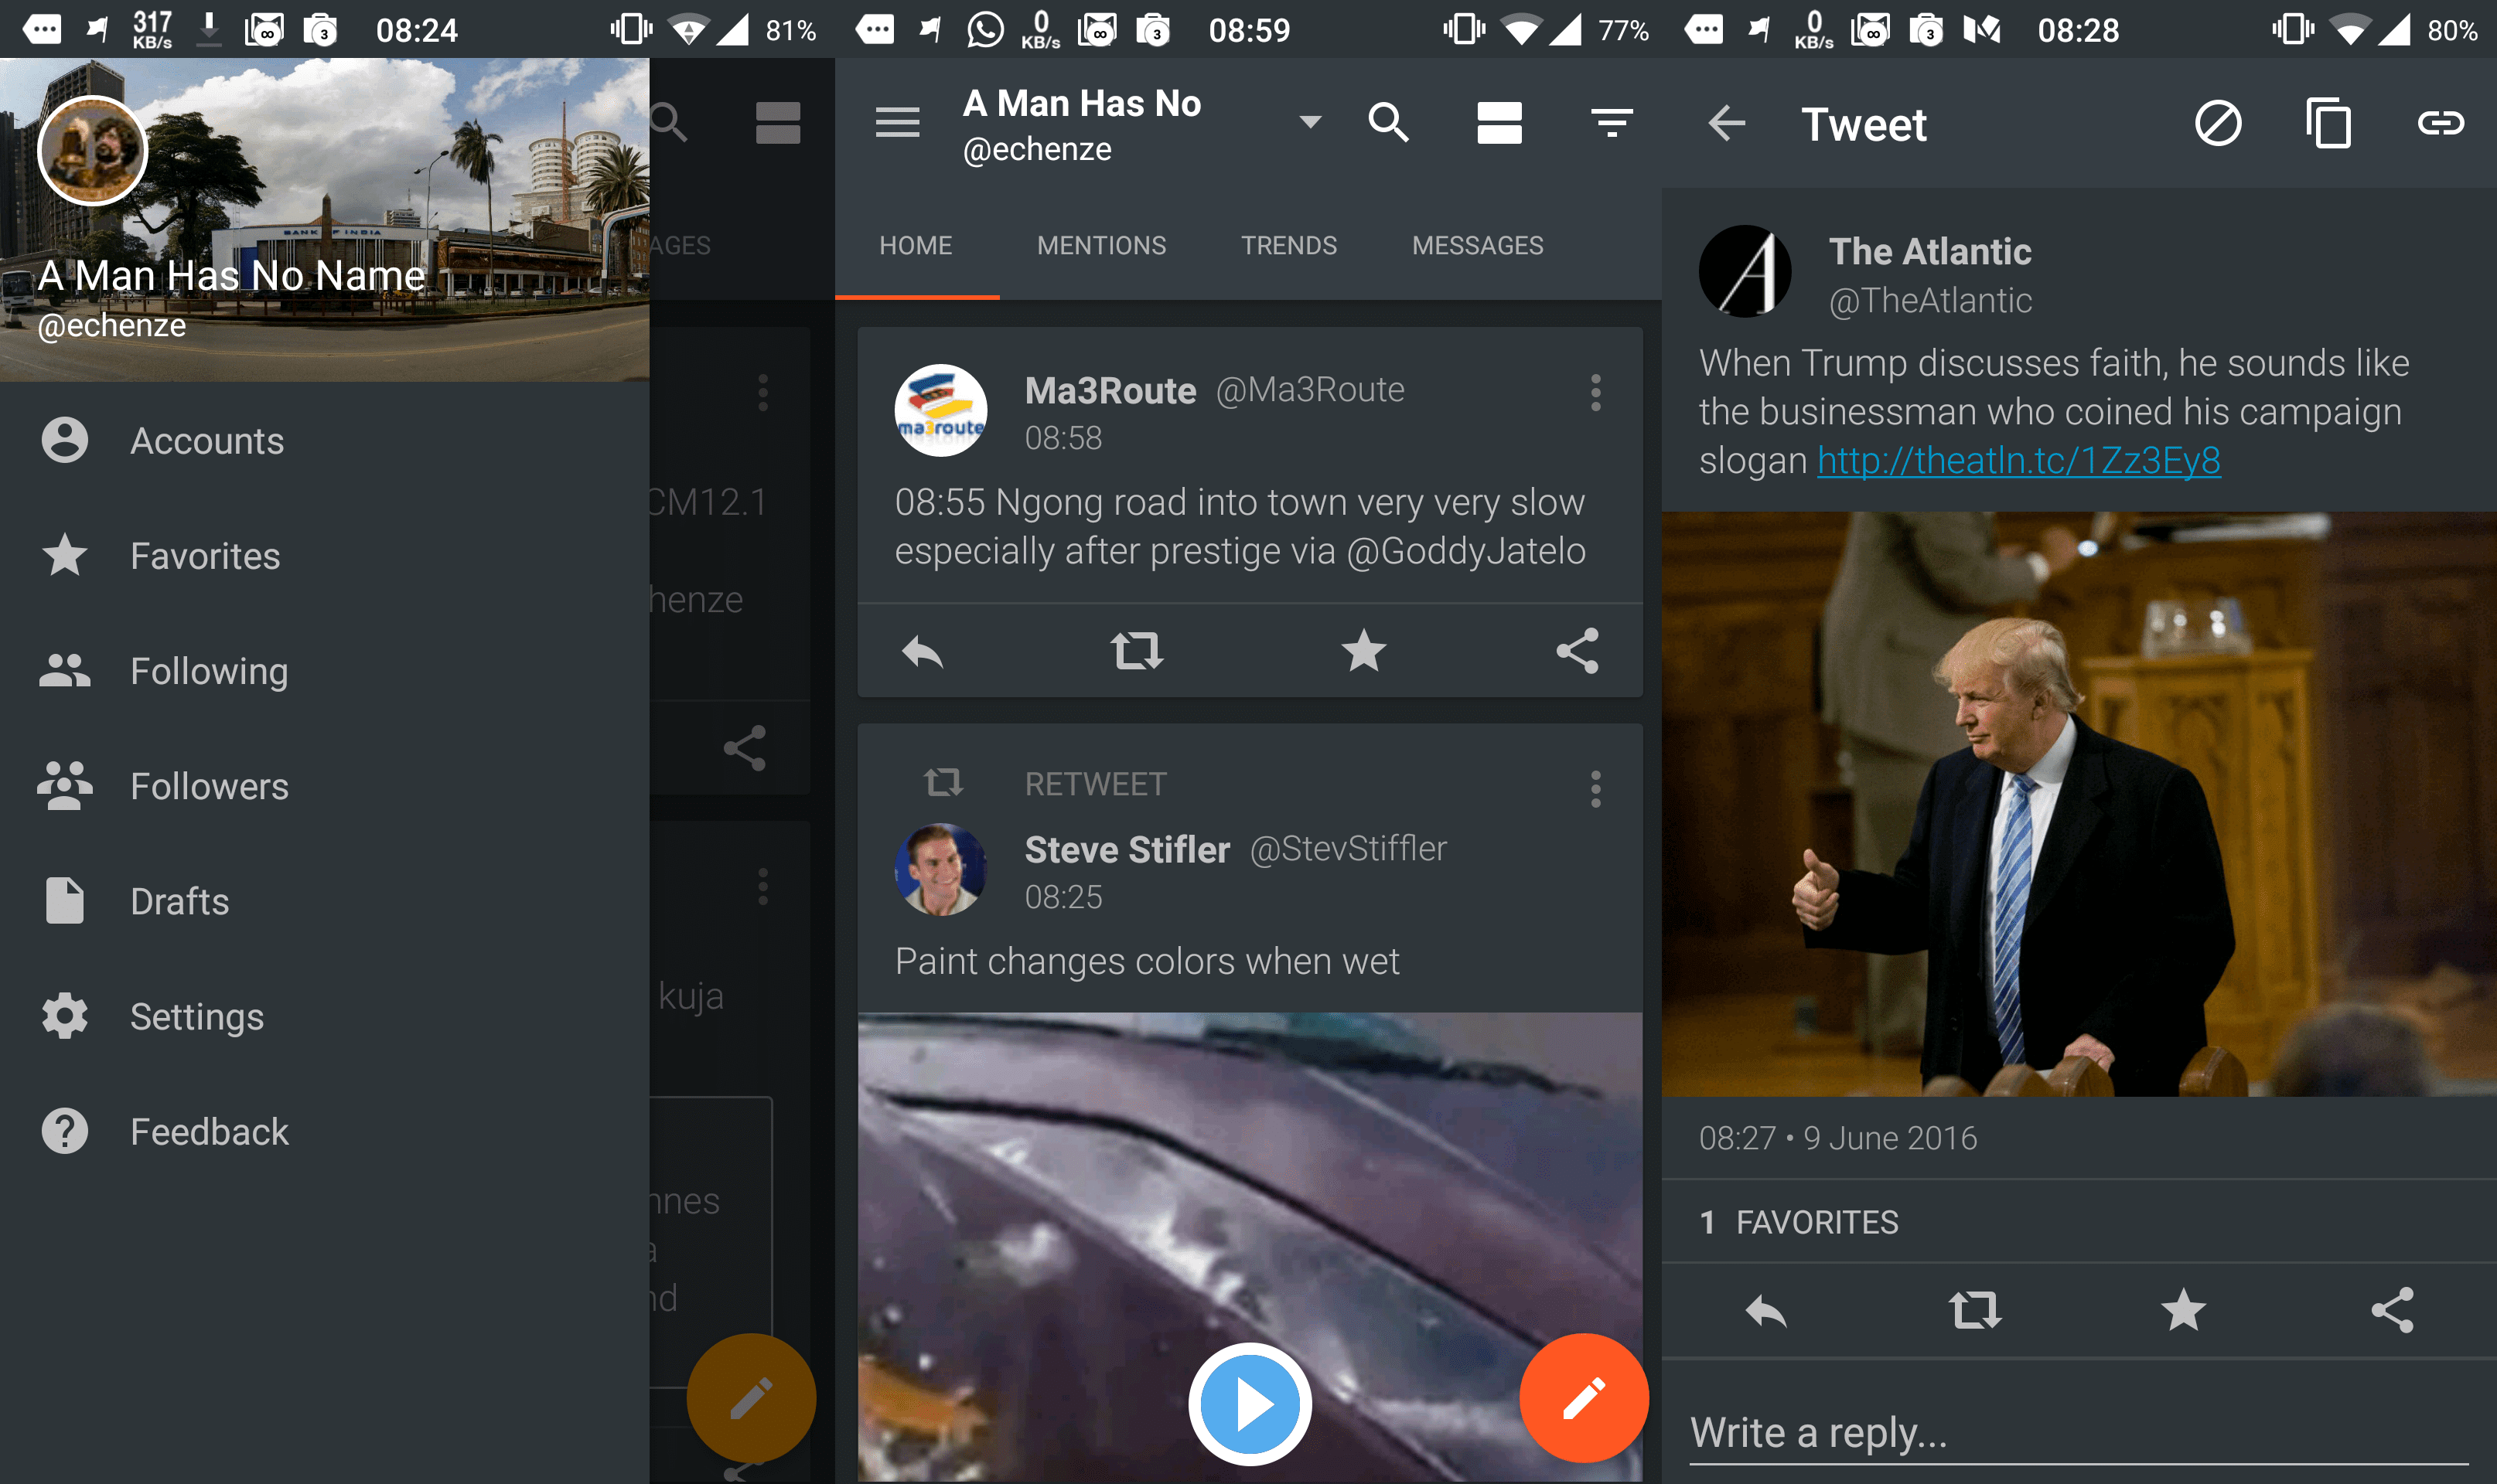2497x1484 pixels.
Task: Open overflow menu on Steve Stifler retweet
Action: pos(1595,789)
